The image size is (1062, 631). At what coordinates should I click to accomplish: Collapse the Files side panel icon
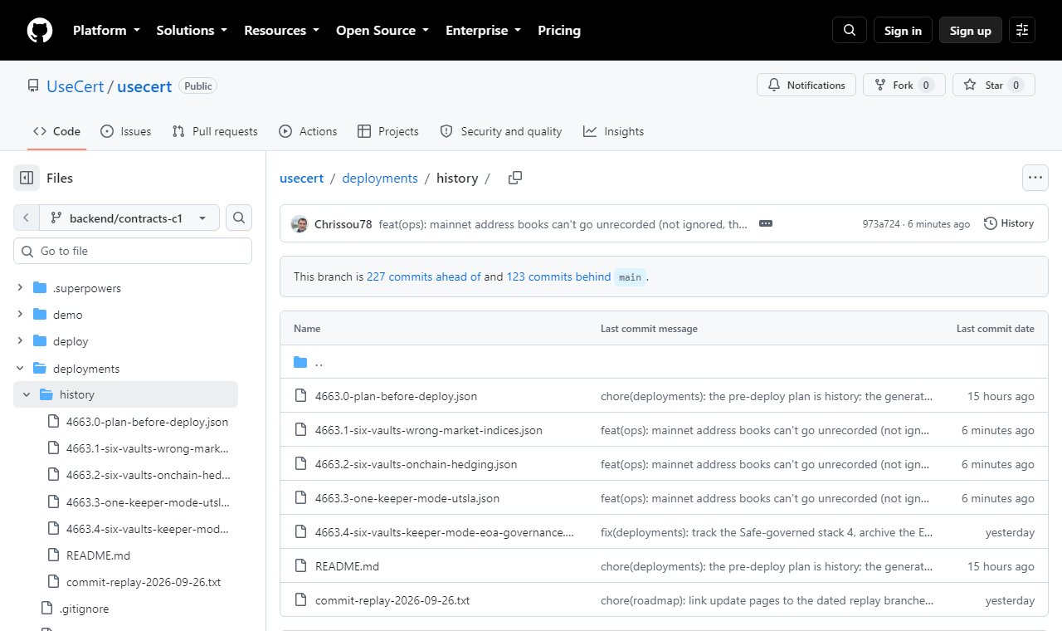tap(27, 178)
